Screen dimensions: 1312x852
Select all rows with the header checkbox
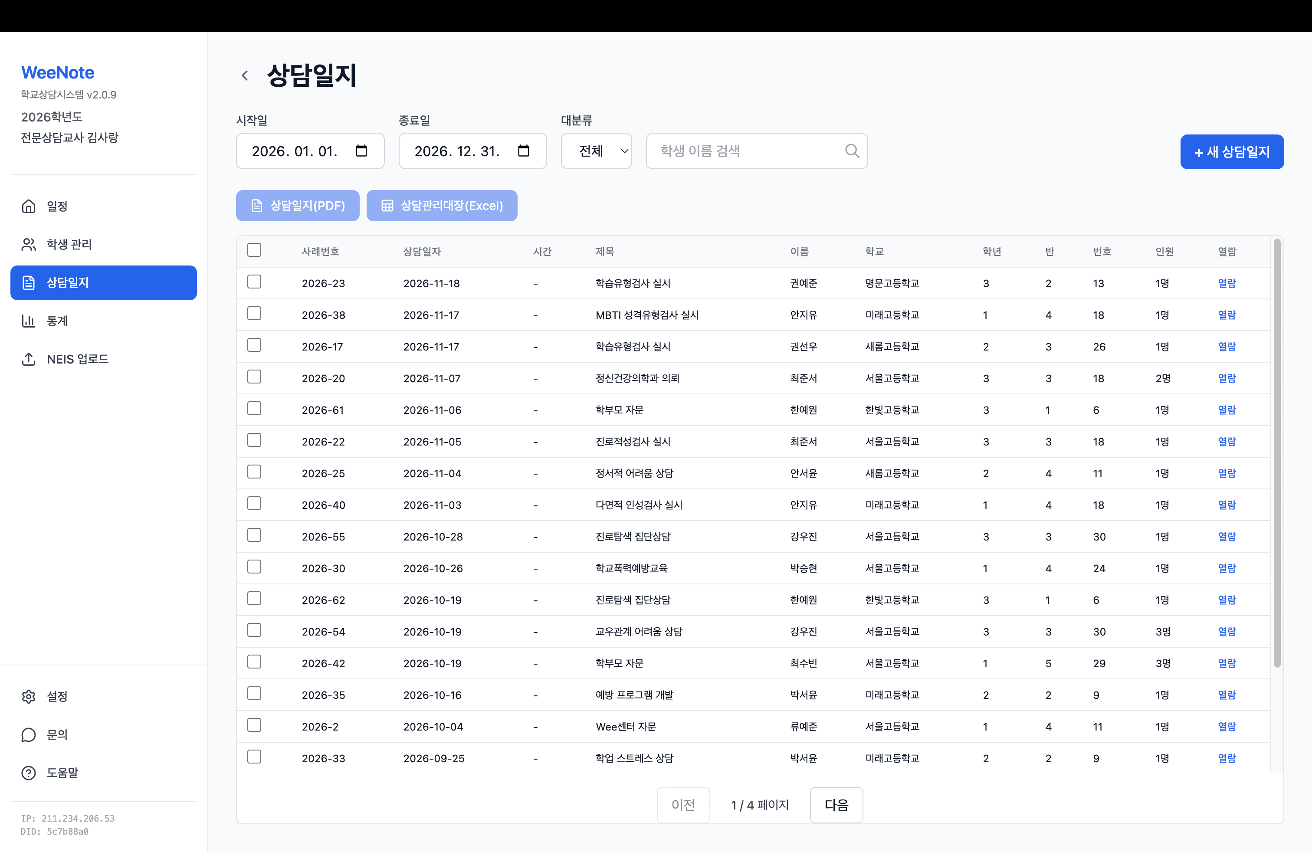254,249
